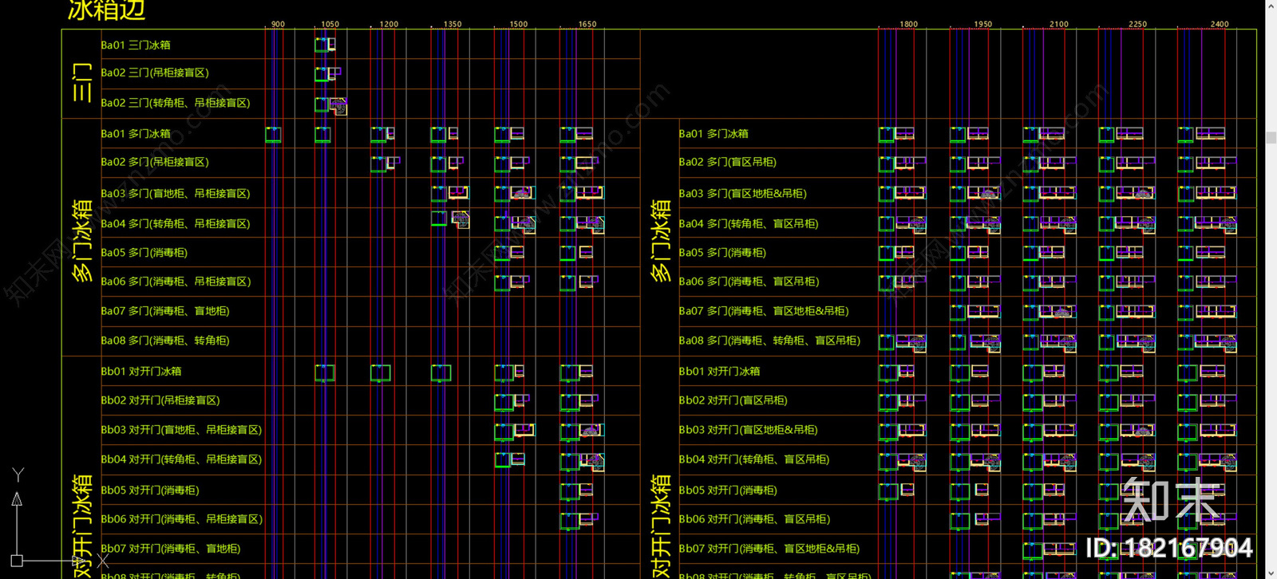The height and width of the screenshot is (579, 1277).
Task: Select the 900 column dimension label
Action: point(278,24)
